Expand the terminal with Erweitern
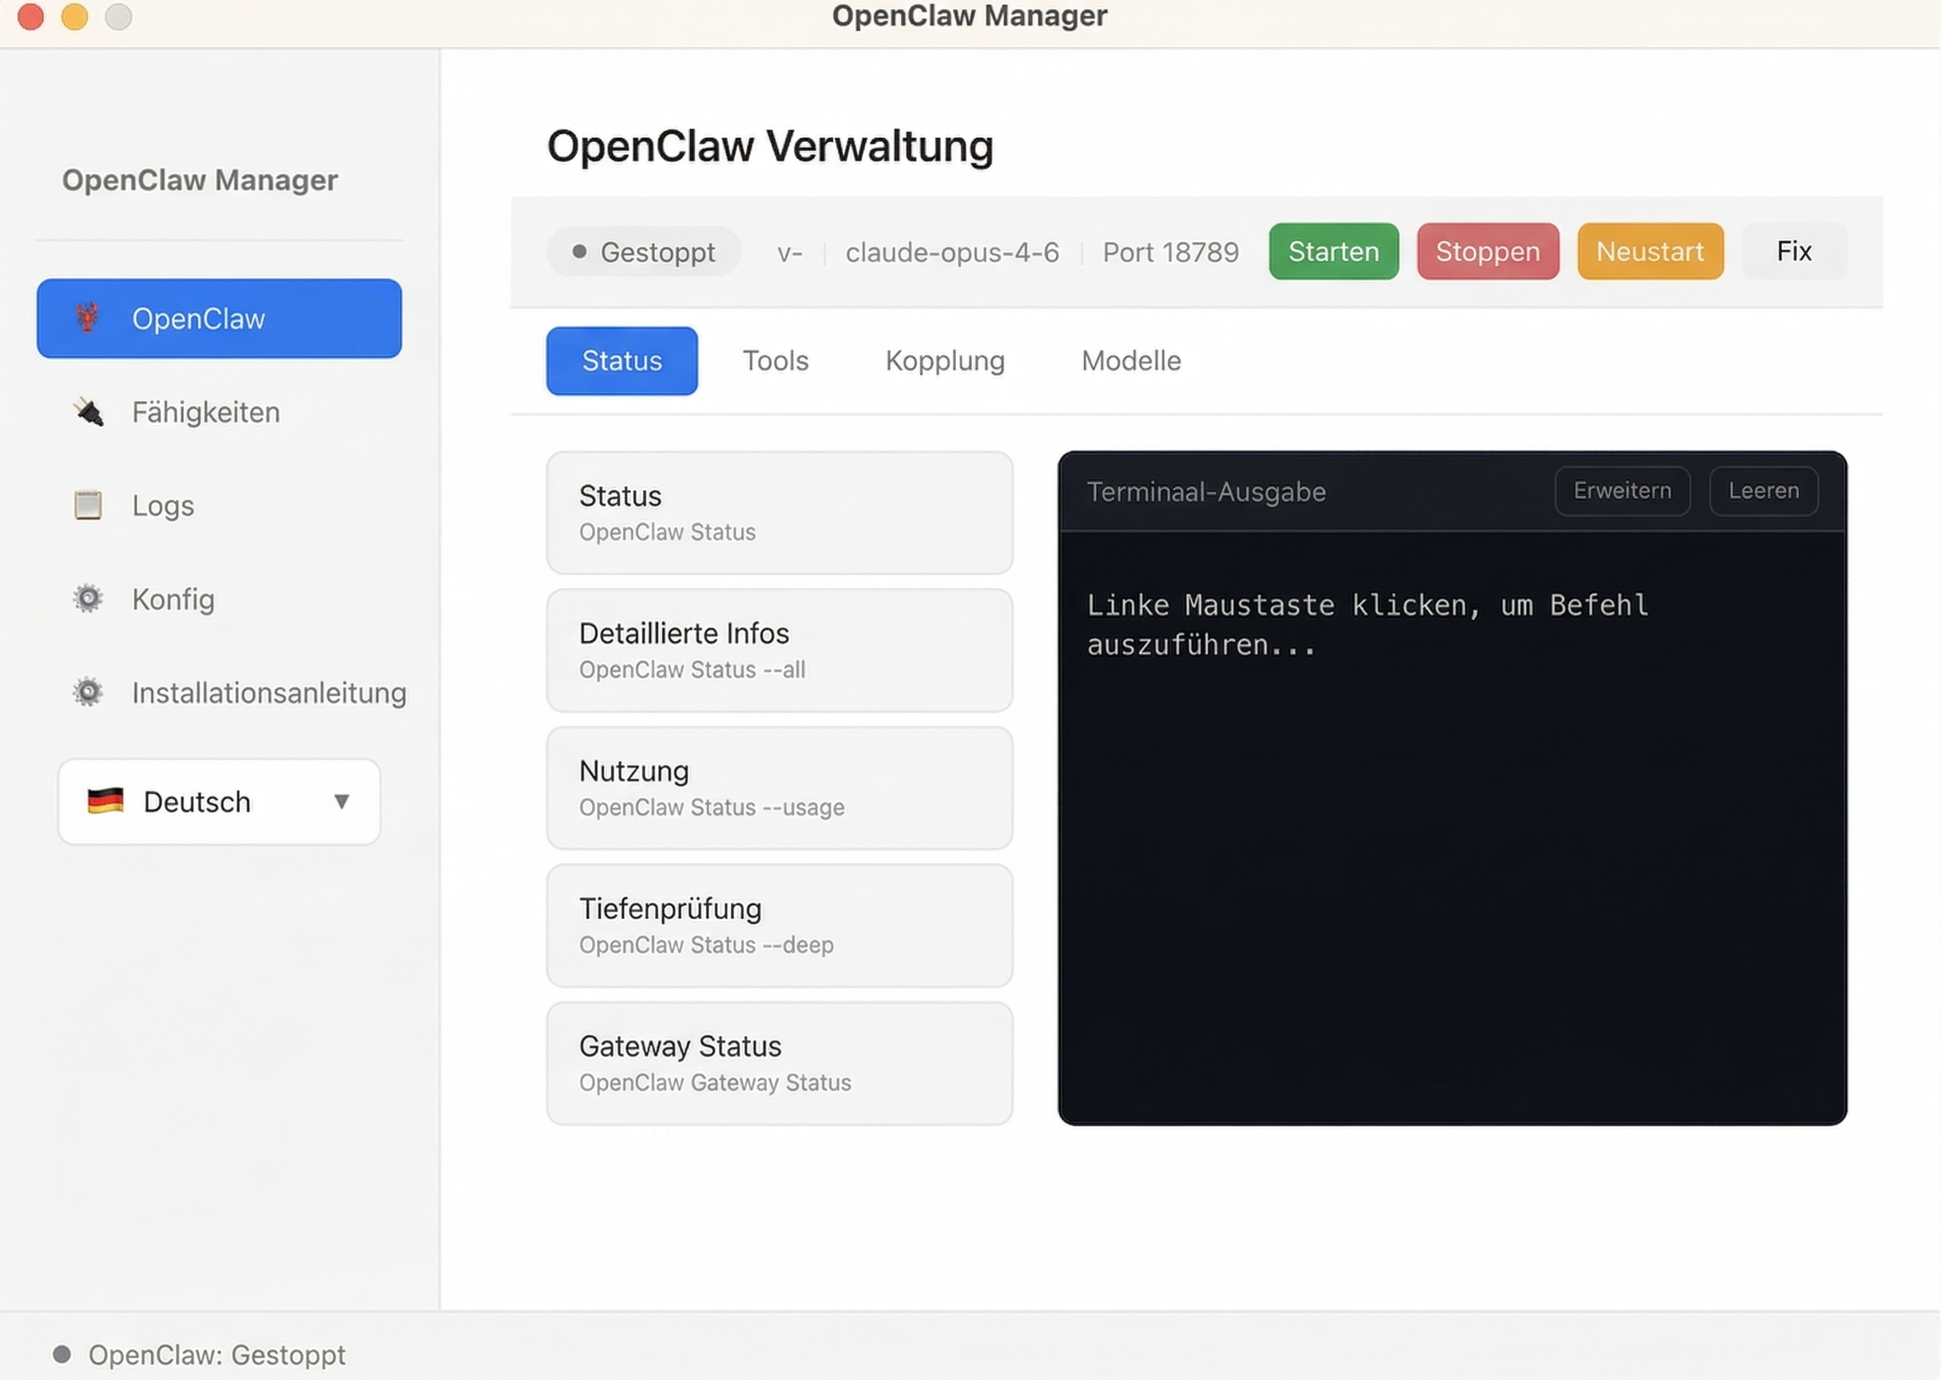The height and width of the screenshot is (1380, 1941). click(1621, 491)
